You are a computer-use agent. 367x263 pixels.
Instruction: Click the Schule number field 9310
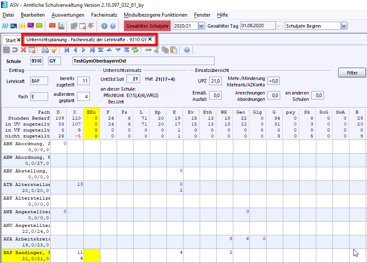click(x=37, y=61)
